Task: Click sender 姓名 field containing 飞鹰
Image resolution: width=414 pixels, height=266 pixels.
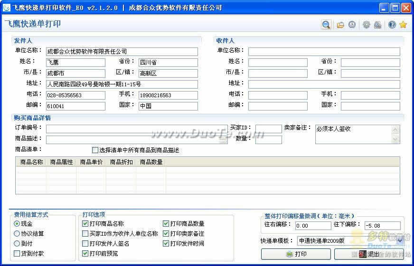Action: point(75,62)
